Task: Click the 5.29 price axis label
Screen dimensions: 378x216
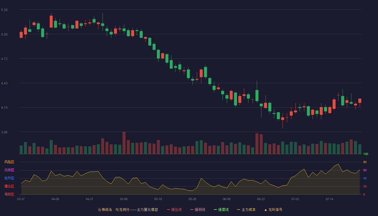Action: (x=4, y=10)
